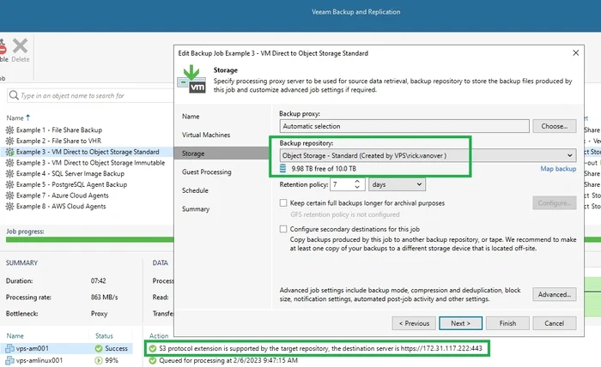
Task: Select the vps-am001 row name
Action: [33, 349]
